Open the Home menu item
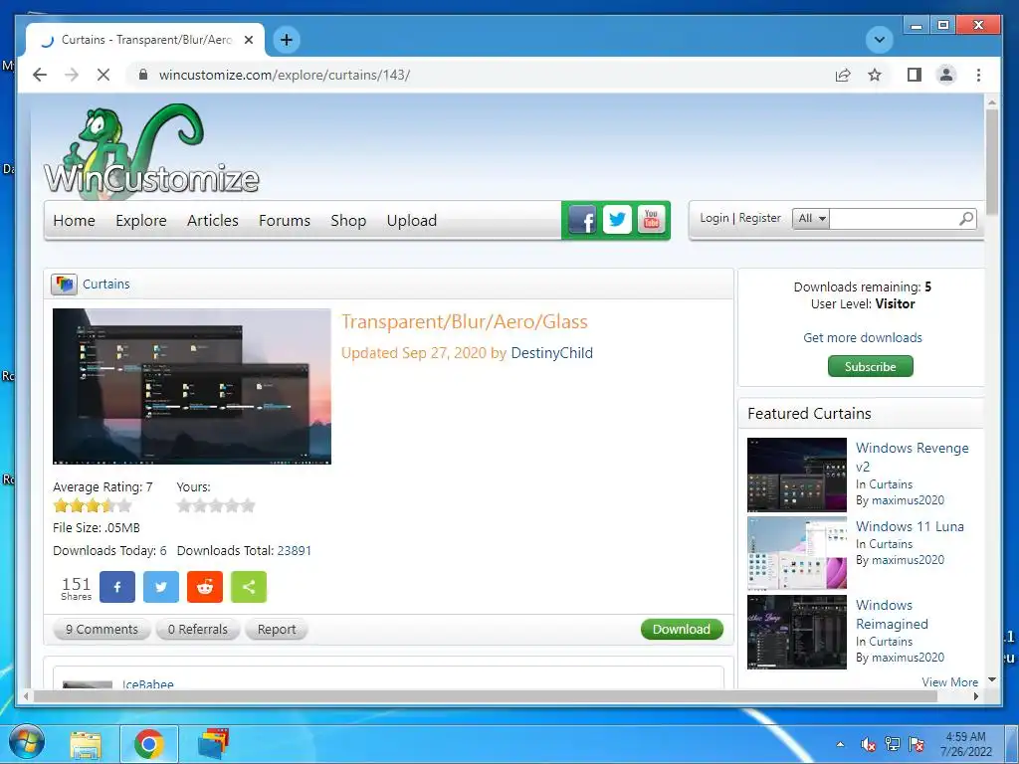The image size is (1019, 764). pyautogui.click(x=74, y=220)
